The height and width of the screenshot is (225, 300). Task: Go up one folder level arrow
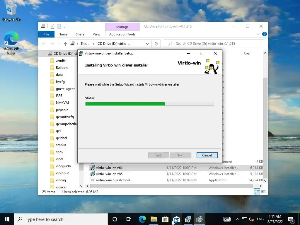65,44
